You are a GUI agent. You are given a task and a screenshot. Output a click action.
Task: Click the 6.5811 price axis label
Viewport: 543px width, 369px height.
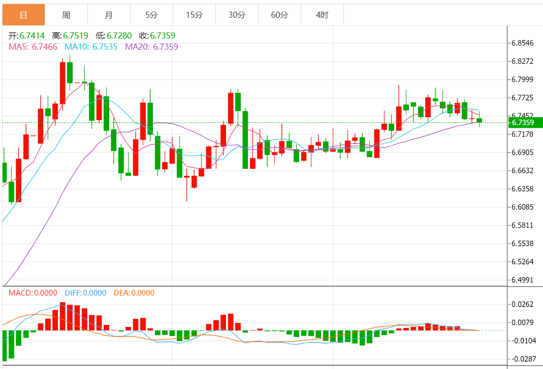click(x=522, y=225)
